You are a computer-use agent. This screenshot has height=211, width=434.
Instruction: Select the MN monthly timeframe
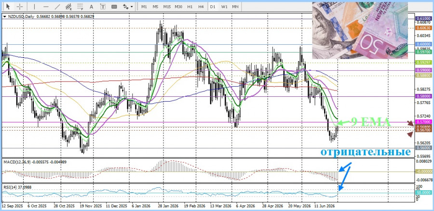(235, 6)
